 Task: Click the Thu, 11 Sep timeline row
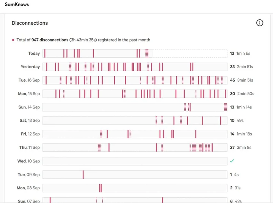pyautogui.click(x=135, y=147)
